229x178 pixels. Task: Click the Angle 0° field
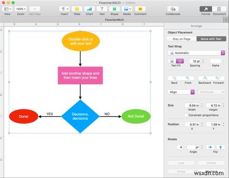(193, 147)
